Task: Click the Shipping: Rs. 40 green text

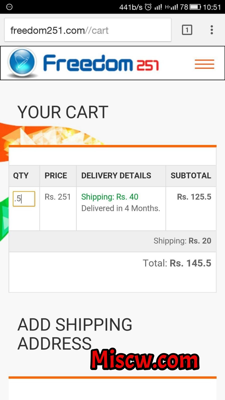Action: [x=110, y=197]
